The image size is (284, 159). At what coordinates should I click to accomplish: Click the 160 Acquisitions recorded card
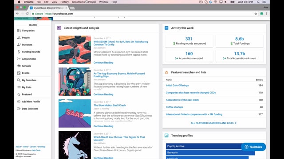click(x=189, y=56)
